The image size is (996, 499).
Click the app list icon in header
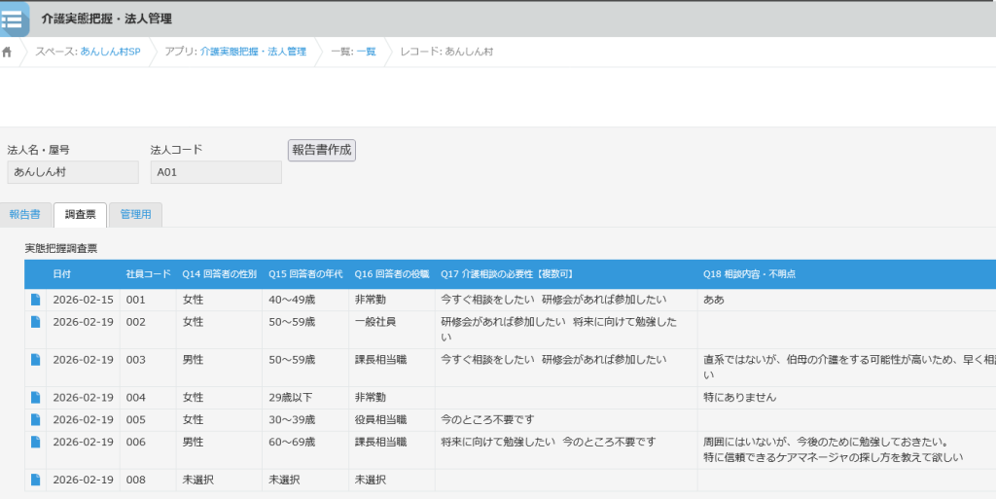pyautogui.click(x=14, y=18)
